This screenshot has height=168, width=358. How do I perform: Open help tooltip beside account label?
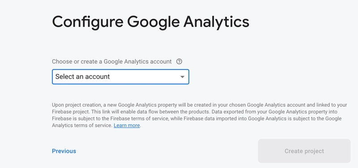click(179, 61)
